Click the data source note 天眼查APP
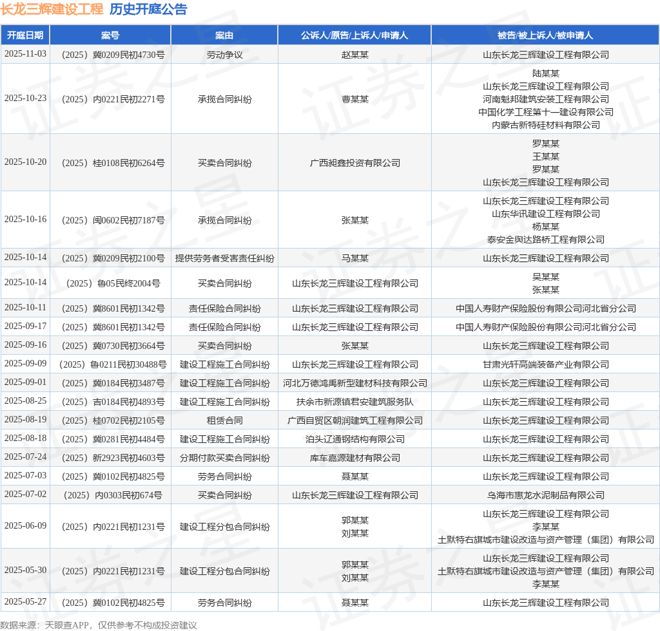 click(x=66, y=626)
